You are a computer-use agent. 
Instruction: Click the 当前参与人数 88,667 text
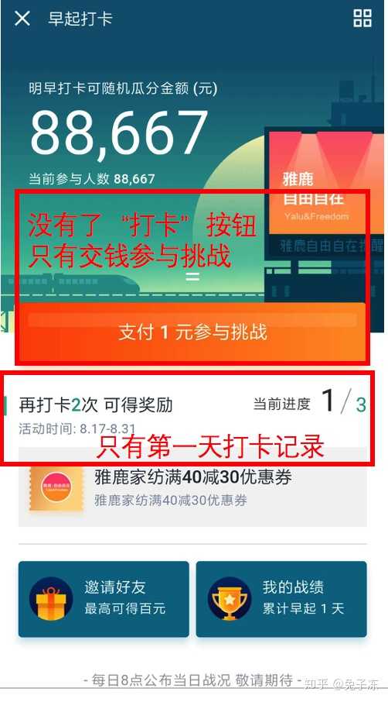[91, 179]
